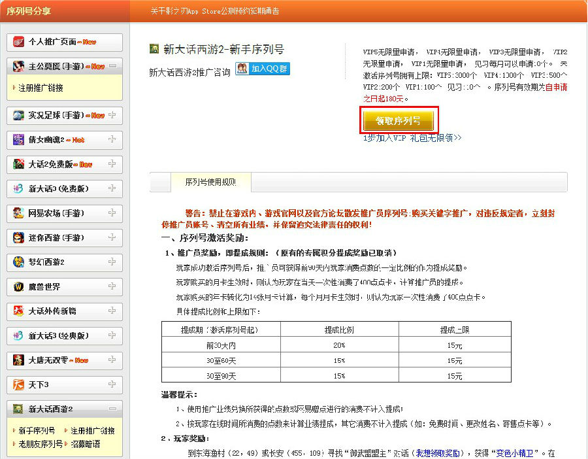Click the 2、玩家奖励 heading
Image resolution: width=588 pixels, height=459 pixels.
[186, 438]
